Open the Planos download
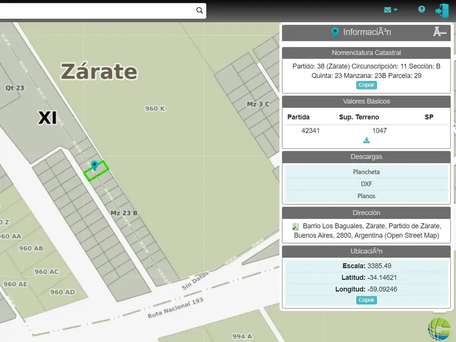The height and width of the screenshot is (342, 456). (x=366, y=196)
